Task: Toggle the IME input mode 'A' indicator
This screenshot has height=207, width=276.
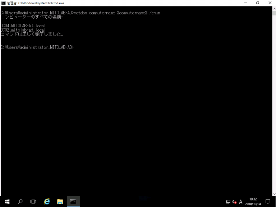Action: tap(241, 202)
